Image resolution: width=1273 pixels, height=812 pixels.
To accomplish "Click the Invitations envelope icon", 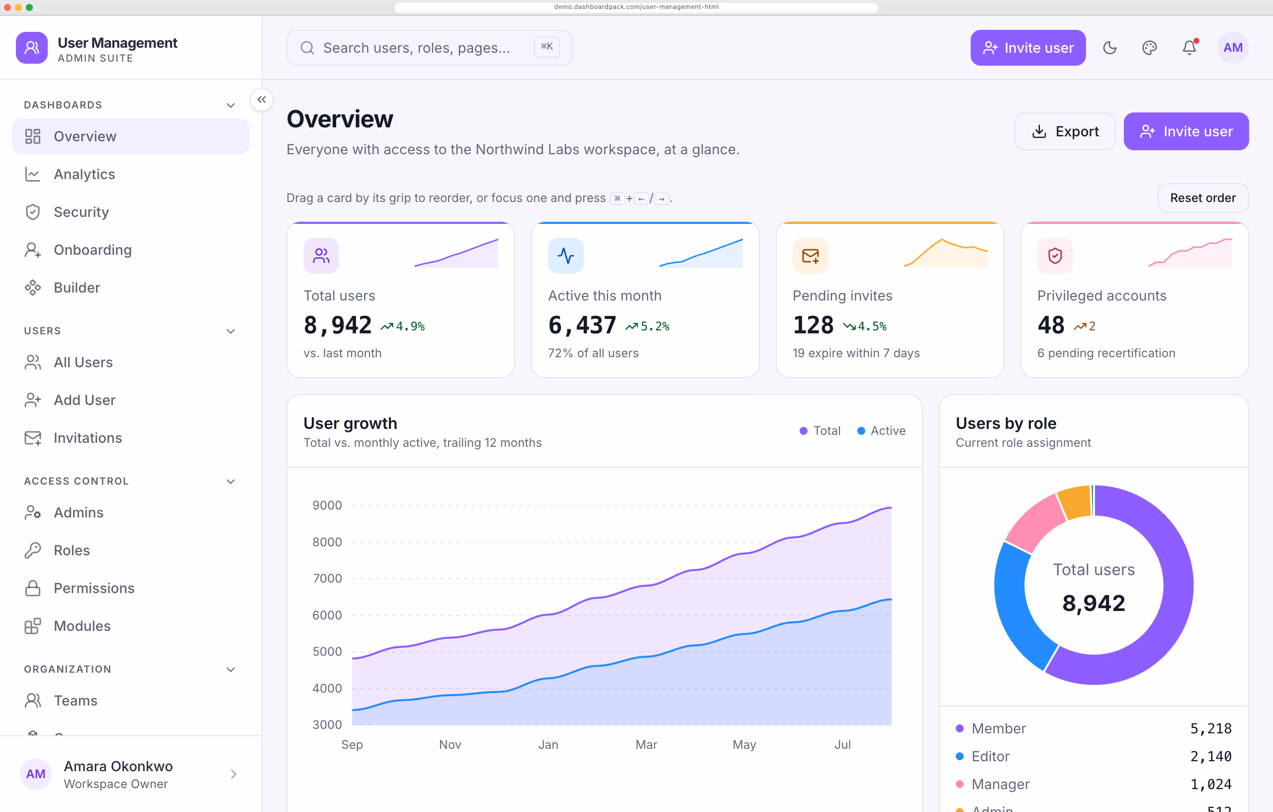I will pyautogui.click(x=33, y=438).
